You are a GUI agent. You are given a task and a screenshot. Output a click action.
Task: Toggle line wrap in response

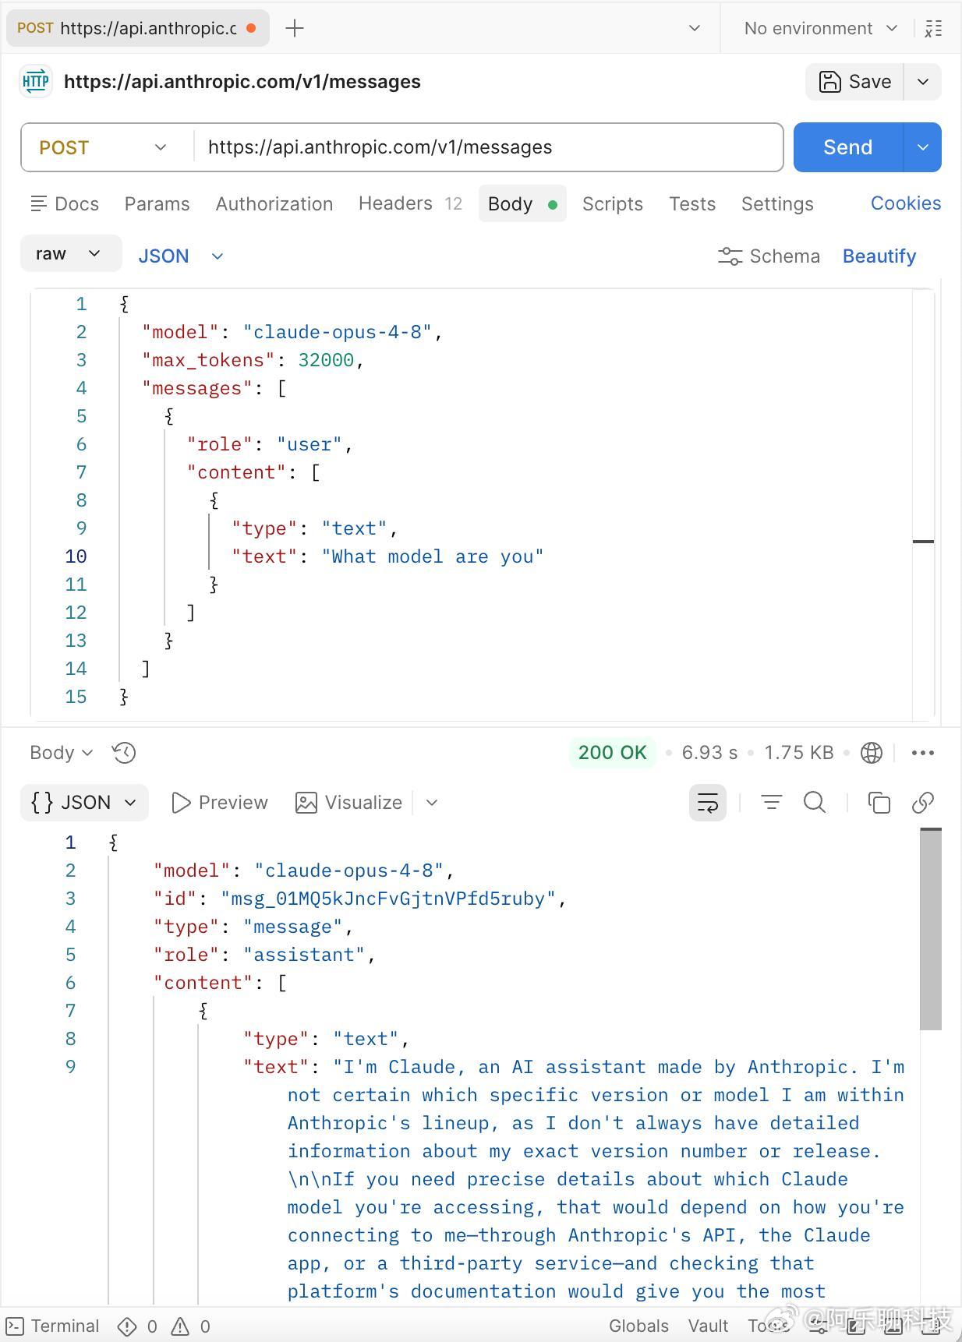pyautogui.click(x=708, y=803)
